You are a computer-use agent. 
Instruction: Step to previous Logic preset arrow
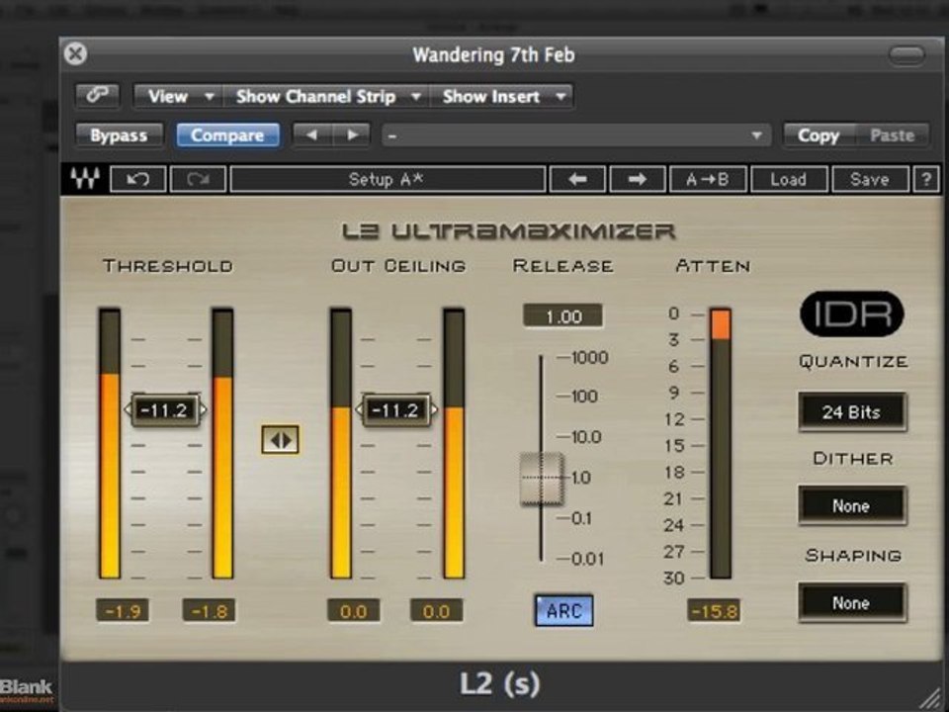pos(312,135)
